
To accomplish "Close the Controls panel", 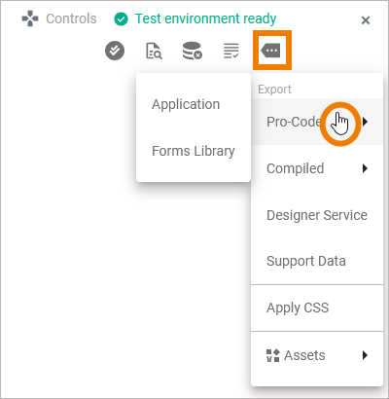I will [366, 20].
